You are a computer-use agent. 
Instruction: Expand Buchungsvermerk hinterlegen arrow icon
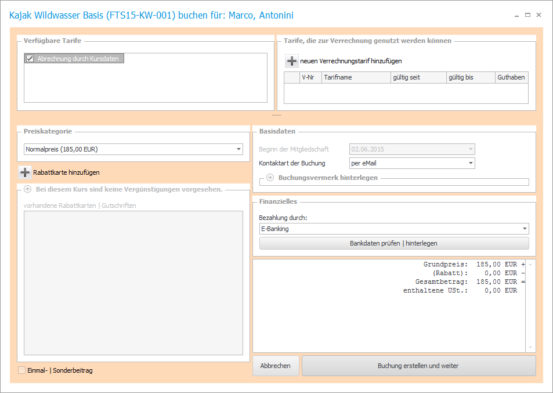[270, 178]
